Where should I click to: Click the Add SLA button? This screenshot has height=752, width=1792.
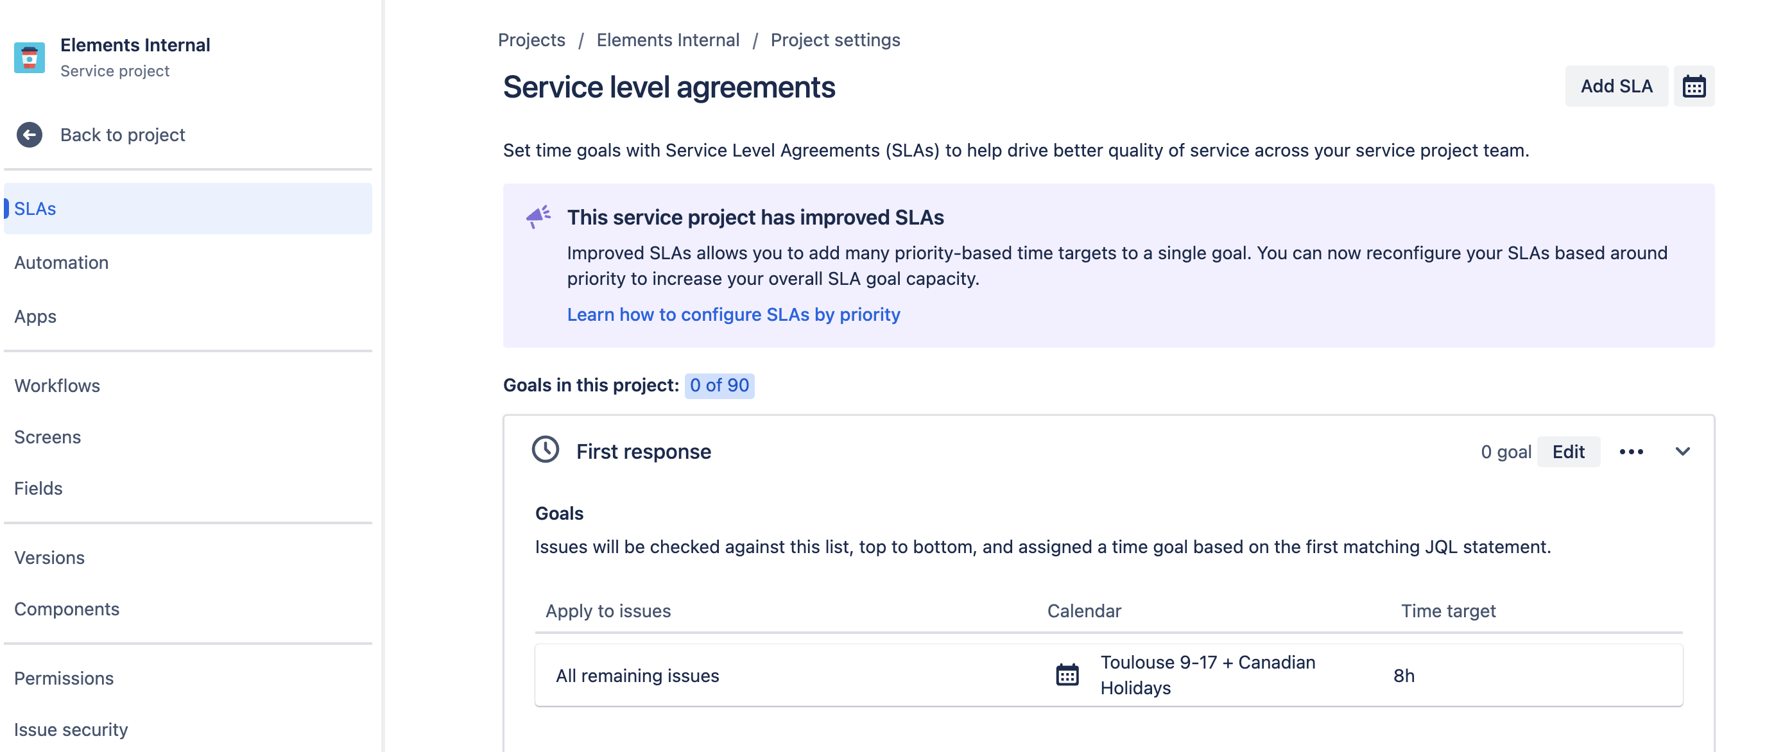1615,86
